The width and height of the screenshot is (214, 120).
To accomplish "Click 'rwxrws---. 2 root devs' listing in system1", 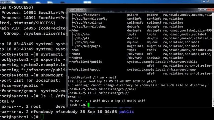I will 33,107.
